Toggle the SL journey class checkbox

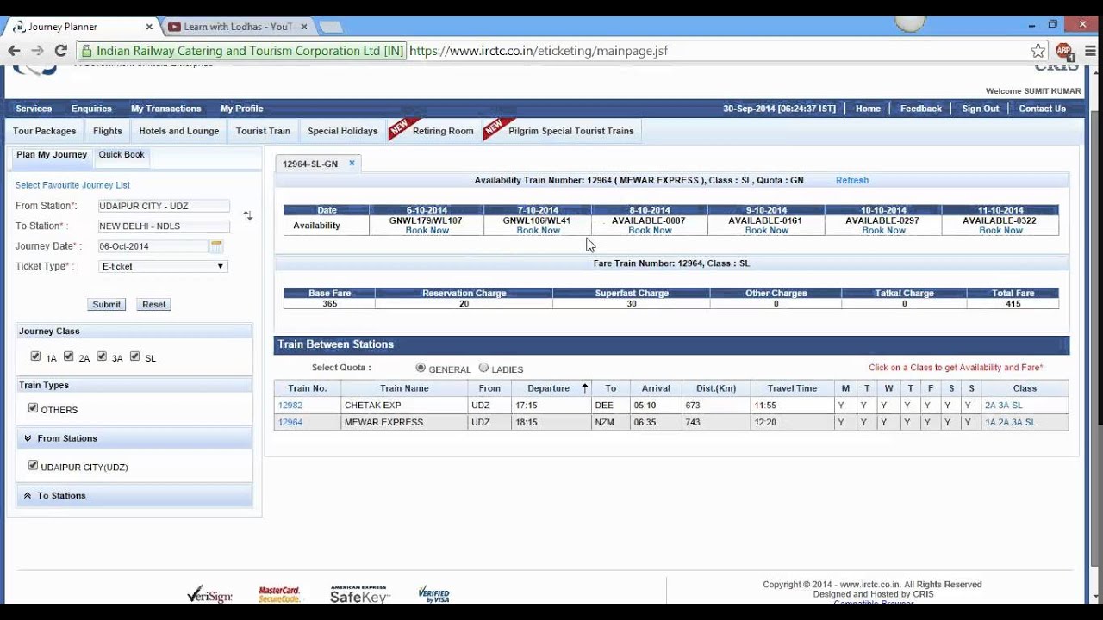point(134,356)
